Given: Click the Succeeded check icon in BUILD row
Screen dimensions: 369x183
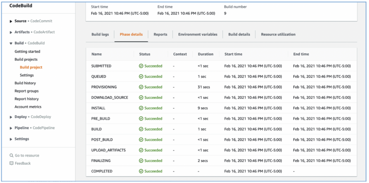Looking at the screenshot, I should click(x=141, y=129).
